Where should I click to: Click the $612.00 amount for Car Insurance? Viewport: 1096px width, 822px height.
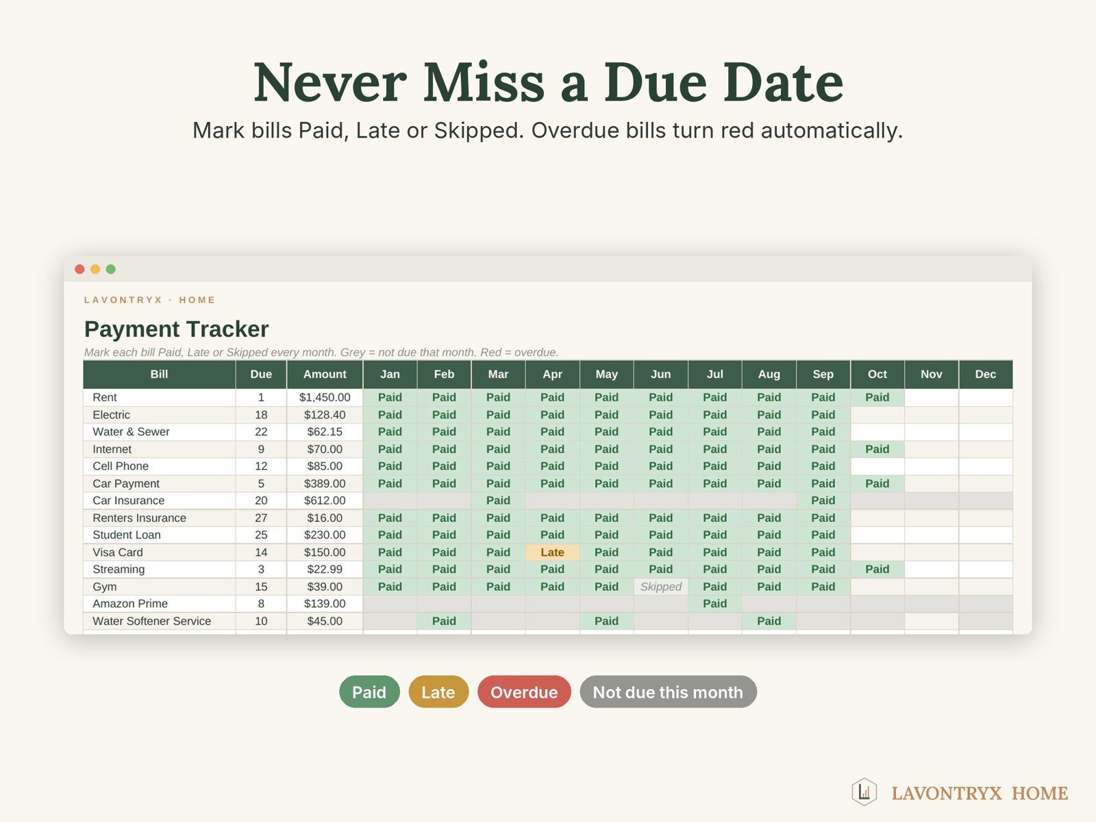point(325,501)
